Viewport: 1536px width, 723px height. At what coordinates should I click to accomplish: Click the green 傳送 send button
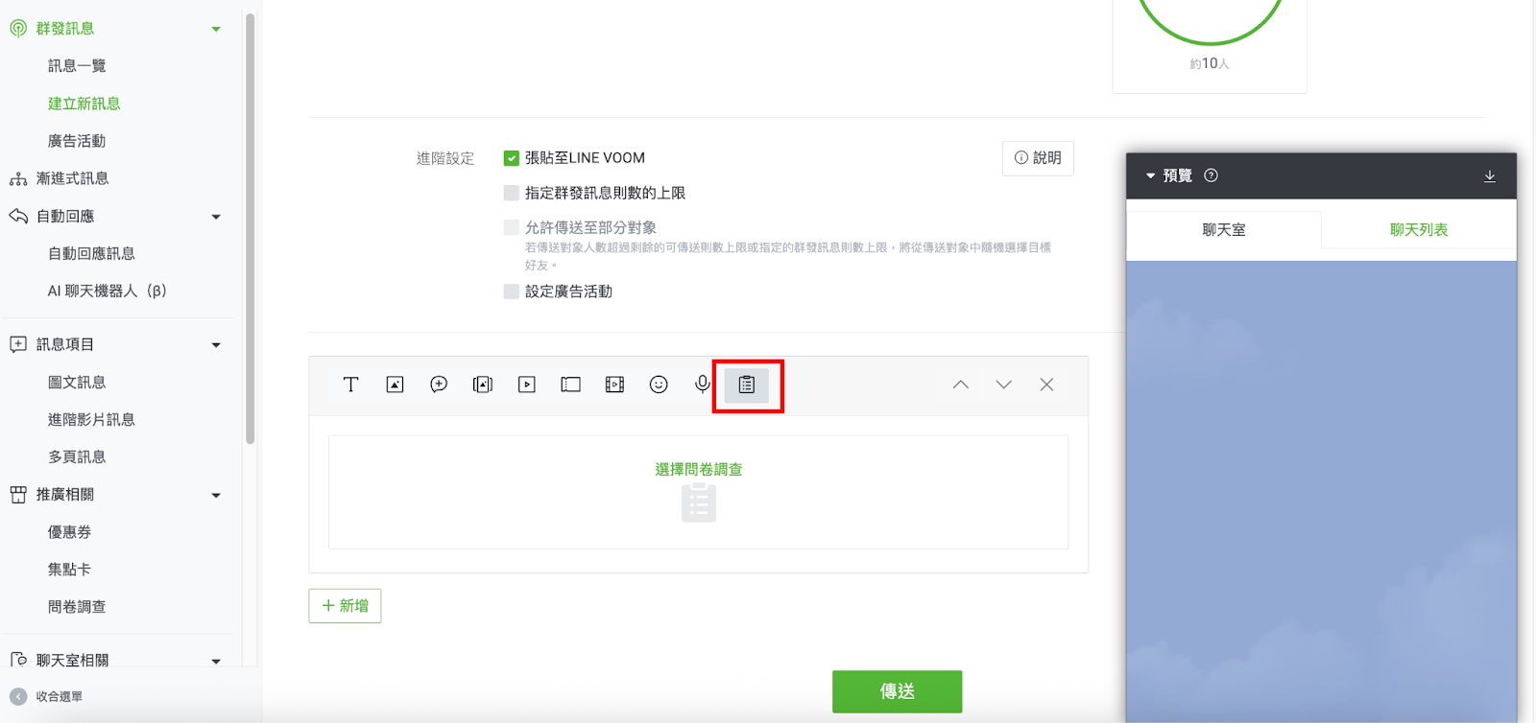click(897, 691)
